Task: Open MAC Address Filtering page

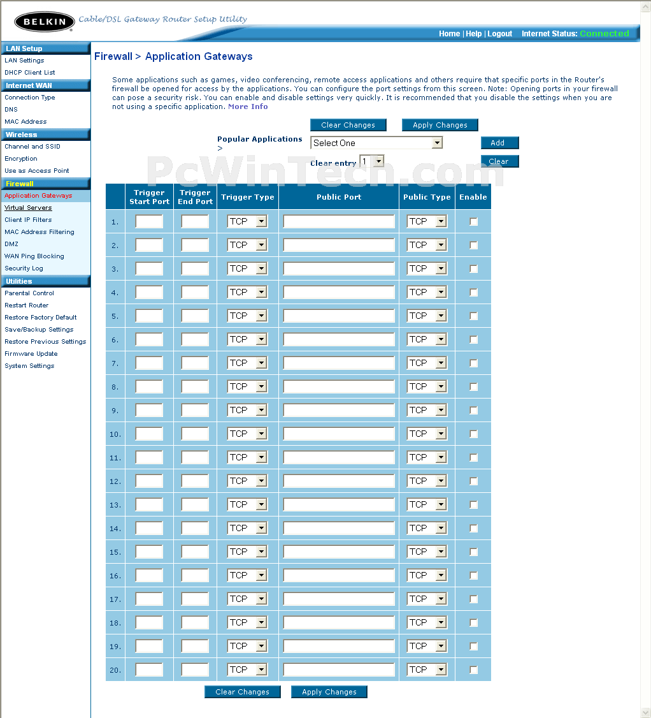Action: point(39,232)
